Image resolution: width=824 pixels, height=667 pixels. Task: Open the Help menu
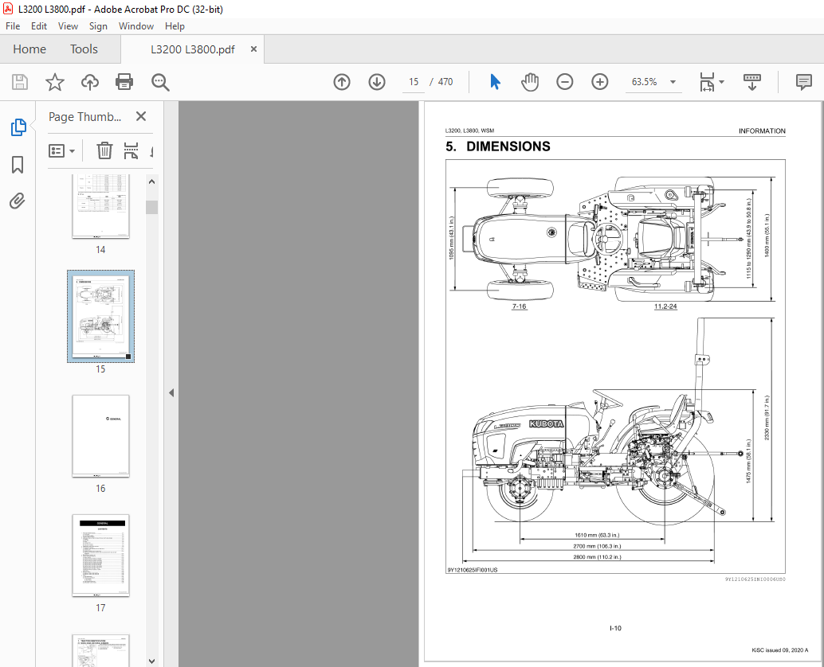pos(175,26)
